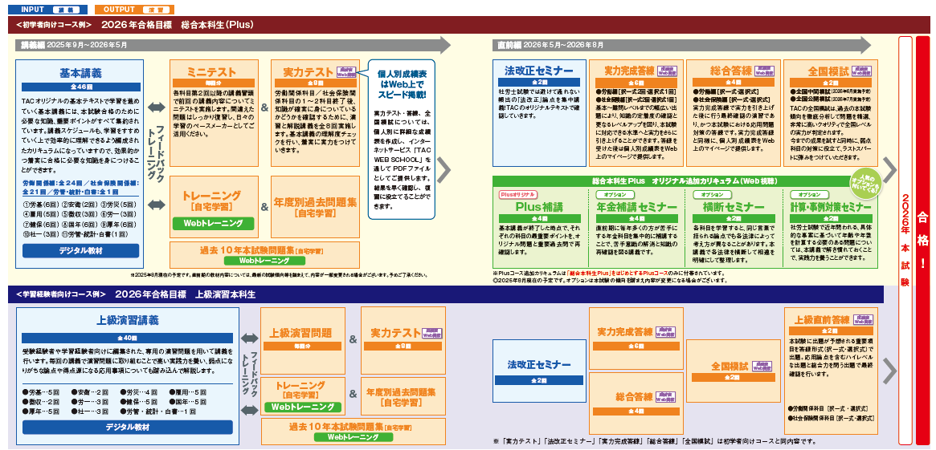Click the purple Web badge beside upper 実力テスト

[x=345, y=72]
